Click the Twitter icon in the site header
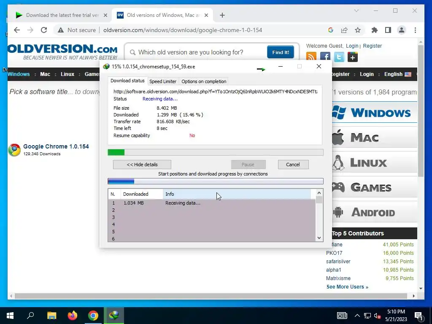The image size is (432, 324). point(339,57)
